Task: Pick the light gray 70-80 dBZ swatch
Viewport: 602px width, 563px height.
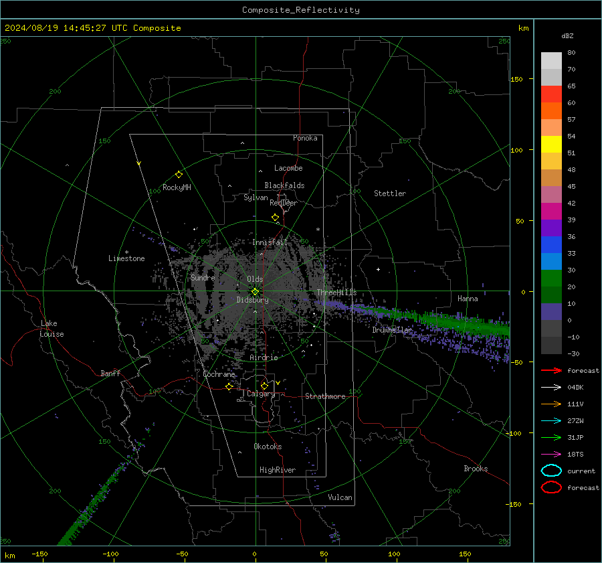Action: [551, 61]
